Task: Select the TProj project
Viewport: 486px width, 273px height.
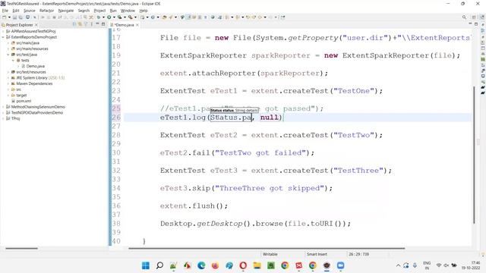Action: (15, 118)
